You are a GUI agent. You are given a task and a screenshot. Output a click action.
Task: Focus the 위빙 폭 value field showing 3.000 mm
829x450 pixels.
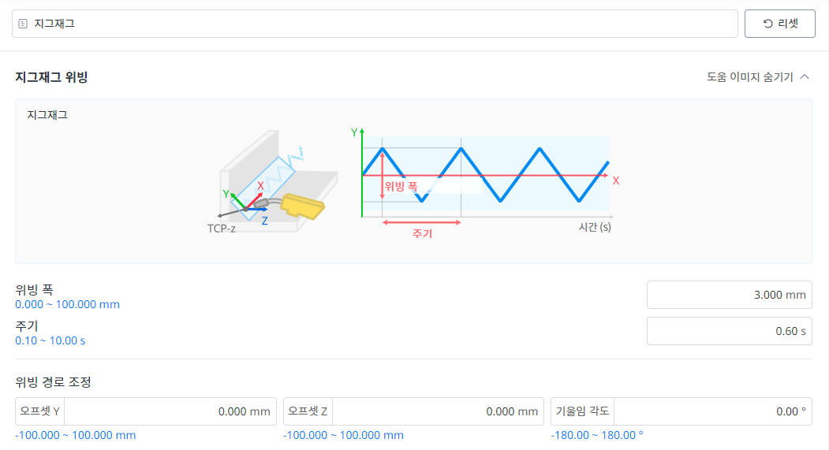tap(729, 295)
